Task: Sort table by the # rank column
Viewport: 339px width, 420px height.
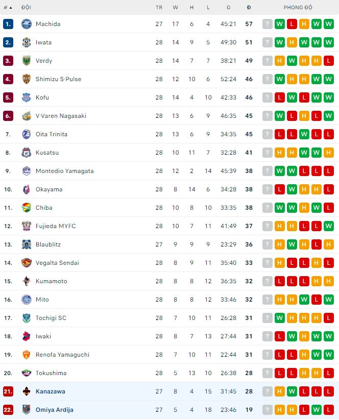Action: 8,8
